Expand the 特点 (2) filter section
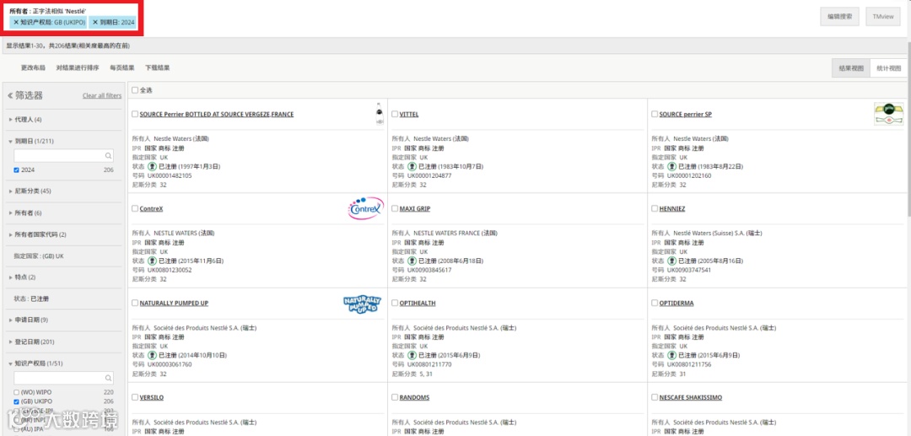The image size is (911, 436). 22,277
